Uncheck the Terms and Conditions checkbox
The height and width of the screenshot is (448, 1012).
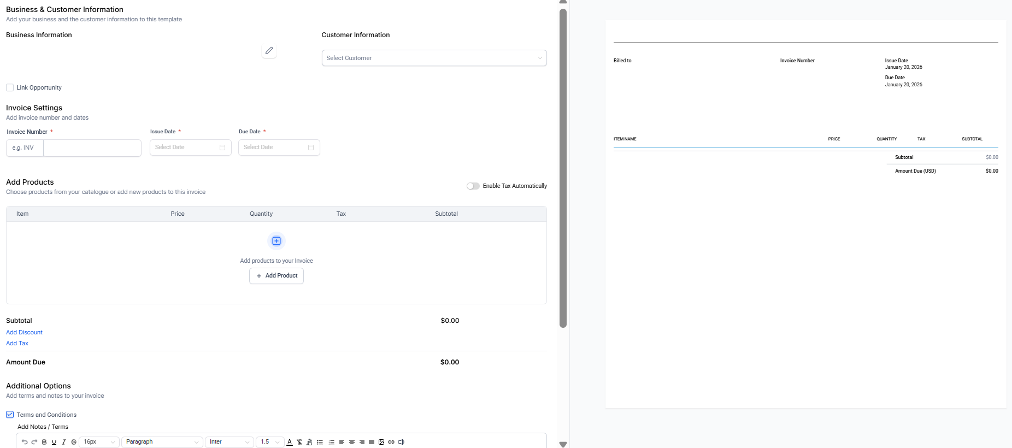10,415
